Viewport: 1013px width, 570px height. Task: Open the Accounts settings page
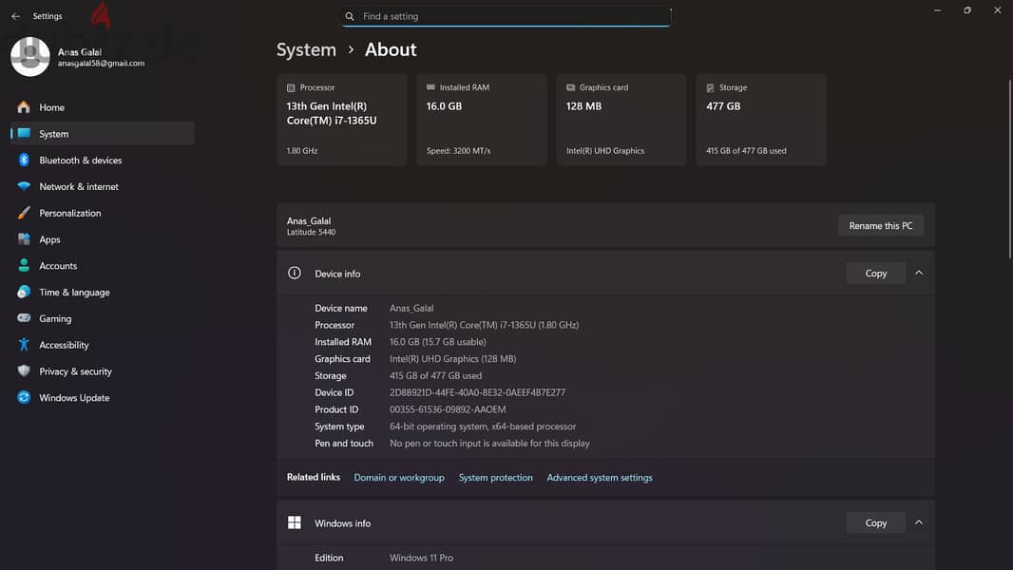coord(102,265)
